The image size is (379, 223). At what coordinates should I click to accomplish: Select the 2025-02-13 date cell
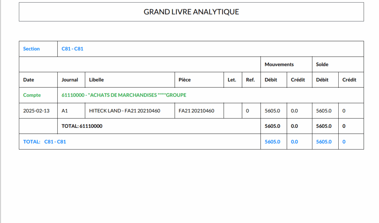(x=36, y=111)
